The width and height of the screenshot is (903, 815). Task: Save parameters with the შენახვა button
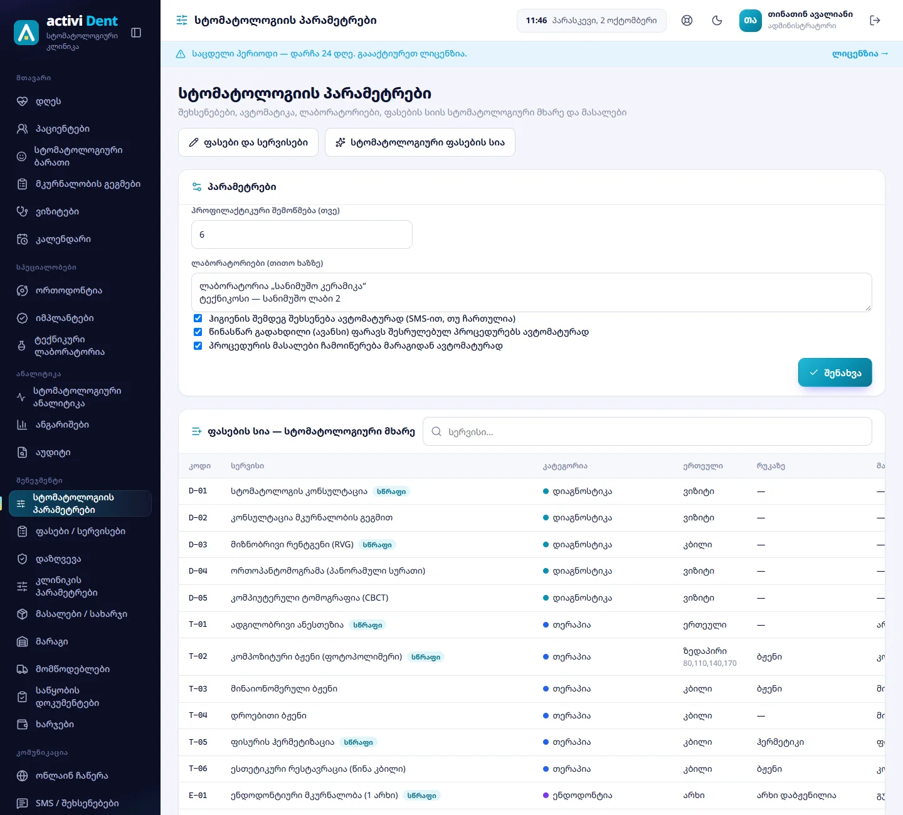[835, 372]
